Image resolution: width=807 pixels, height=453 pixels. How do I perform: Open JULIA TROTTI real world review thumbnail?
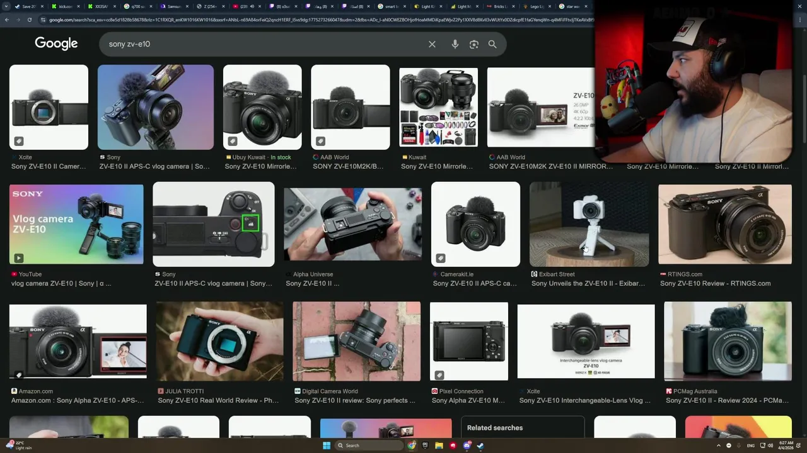coord(220,341)
